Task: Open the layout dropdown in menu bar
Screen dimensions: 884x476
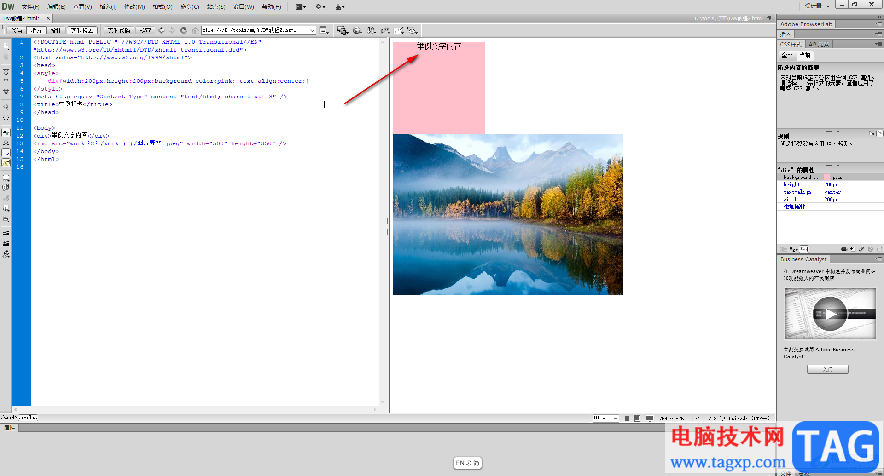Action: point(301,7)
